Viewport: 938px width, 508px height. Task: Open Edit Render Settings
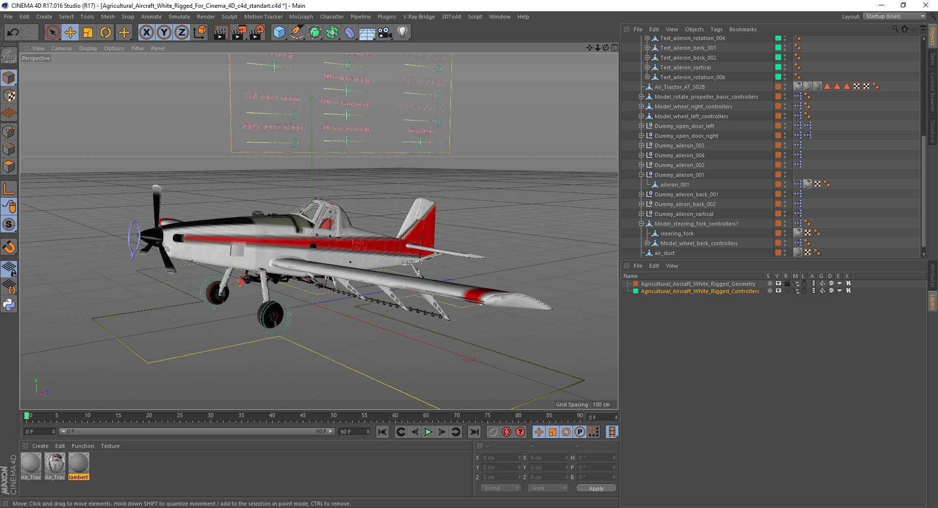pyautogui.click(x=257, y=33)
